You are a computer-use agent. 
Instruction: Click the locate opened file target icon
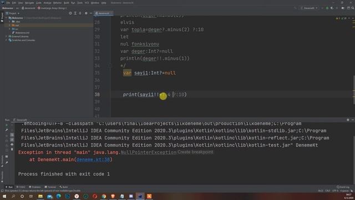[70, 13]
